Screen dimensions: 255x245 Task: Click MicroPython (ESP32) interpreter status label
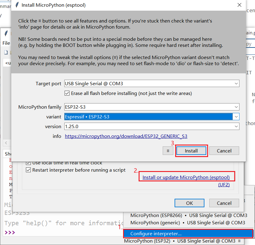pos(179,241)
